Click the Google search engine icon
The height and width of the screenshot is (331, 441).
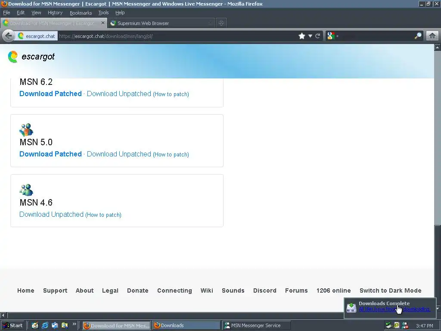[331, 36]
